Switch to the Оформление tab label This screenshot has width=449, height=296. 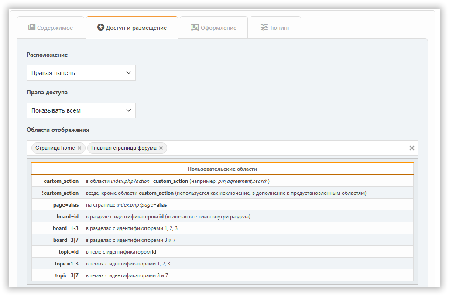click(x=219, y=28)
